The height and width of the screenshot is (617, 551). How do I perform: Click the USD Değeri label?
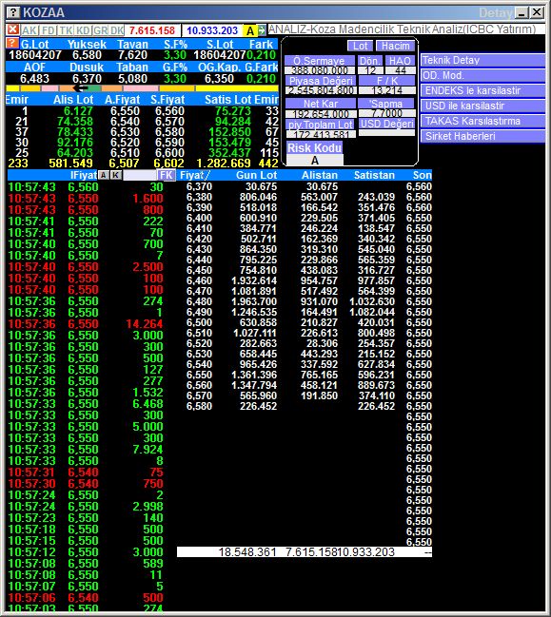click(387, 124)
